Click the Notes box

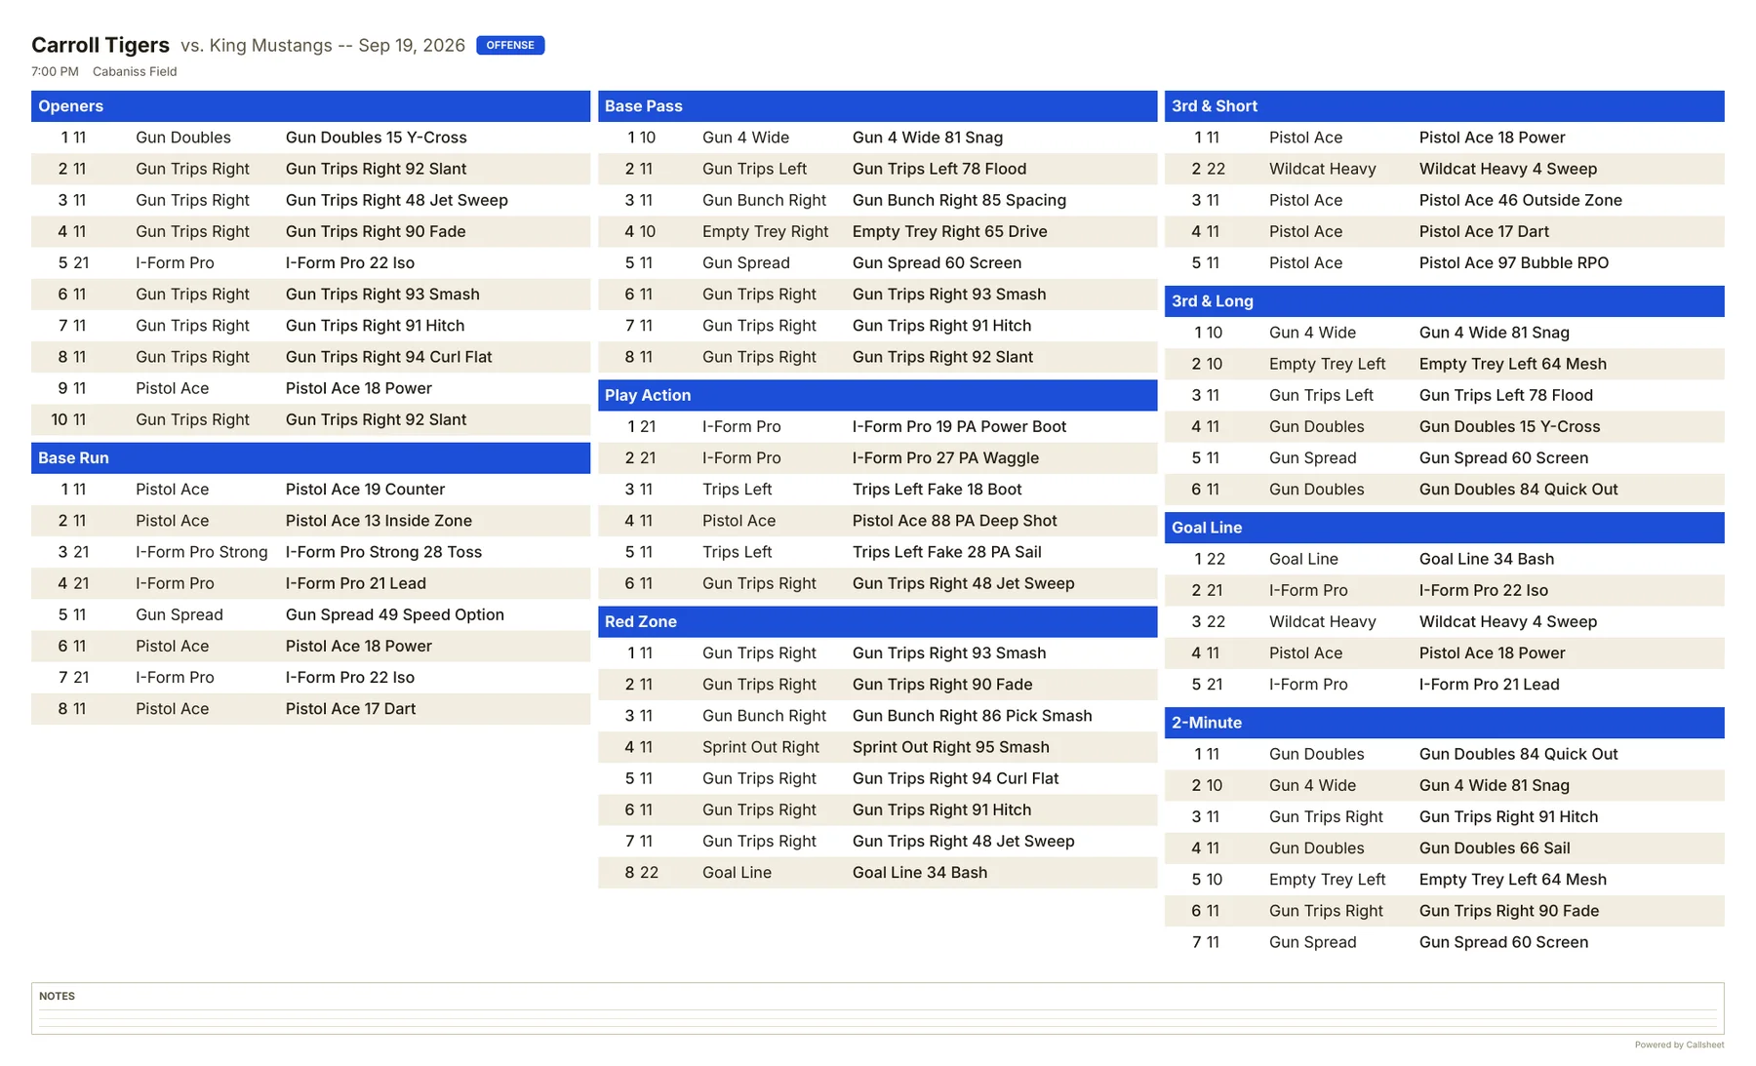pyautogui.click(x=877, y=1007)
